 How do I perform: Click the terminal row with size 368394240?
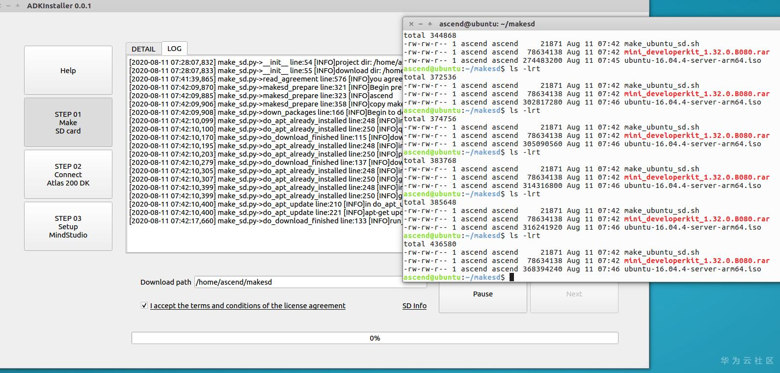582,269
